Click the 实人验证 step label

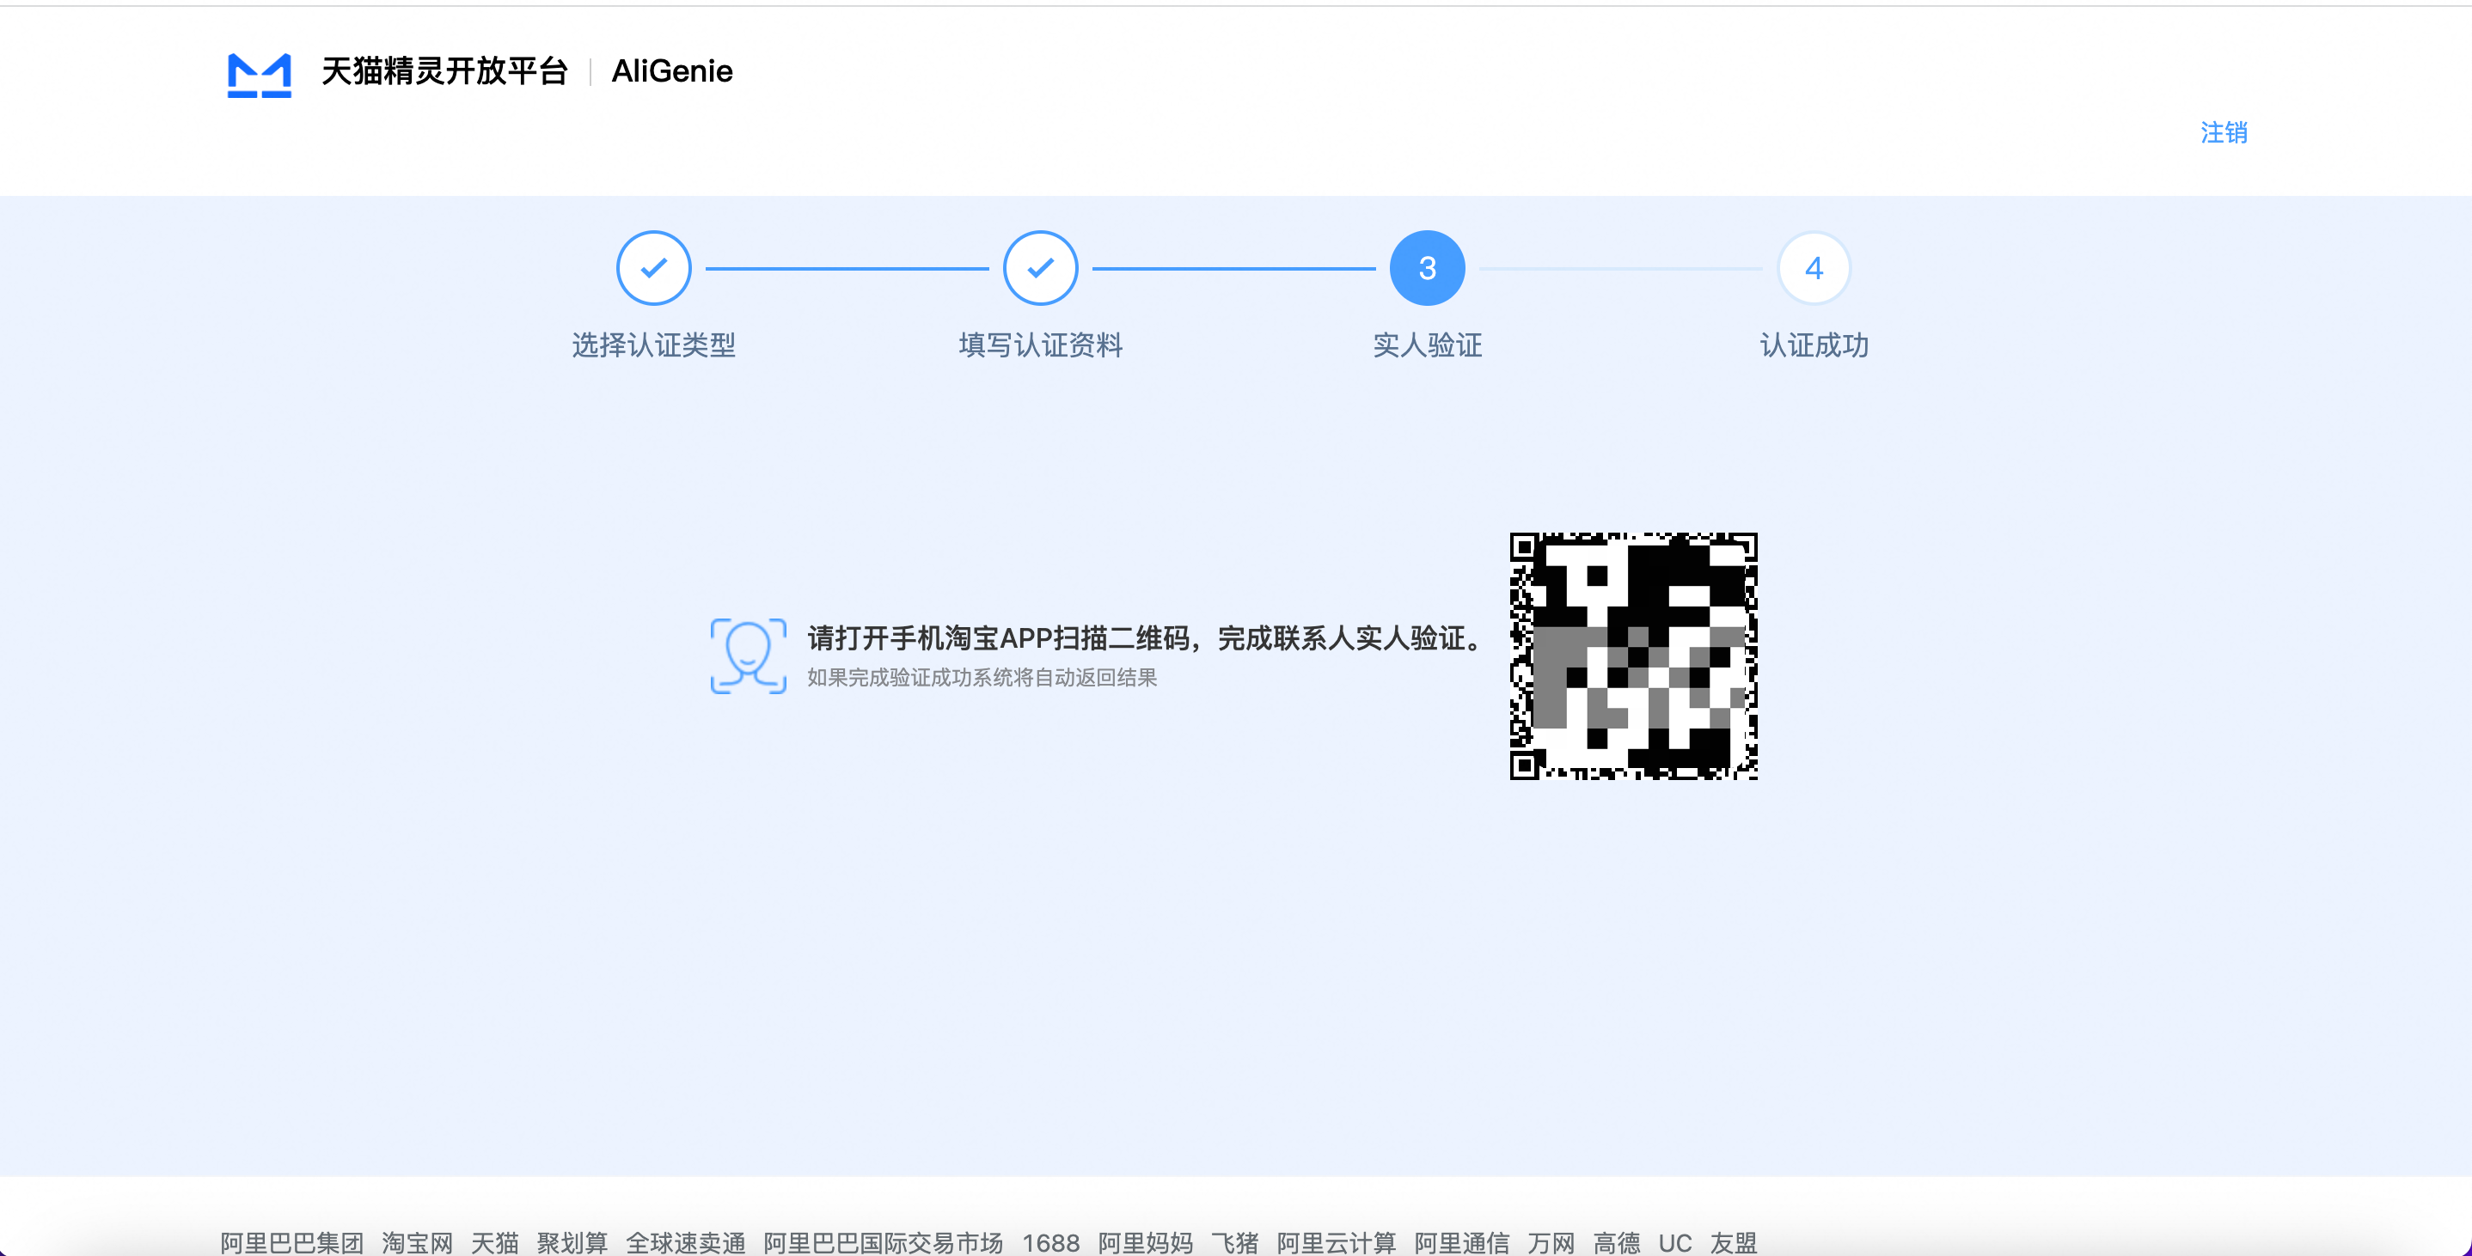pyautogui.click(x=1427, y=345)
